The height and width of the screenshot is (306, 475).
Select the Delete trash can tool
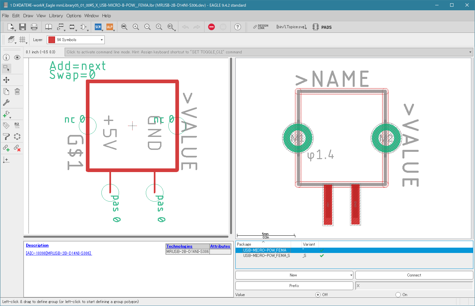click(x=17, y=92)
